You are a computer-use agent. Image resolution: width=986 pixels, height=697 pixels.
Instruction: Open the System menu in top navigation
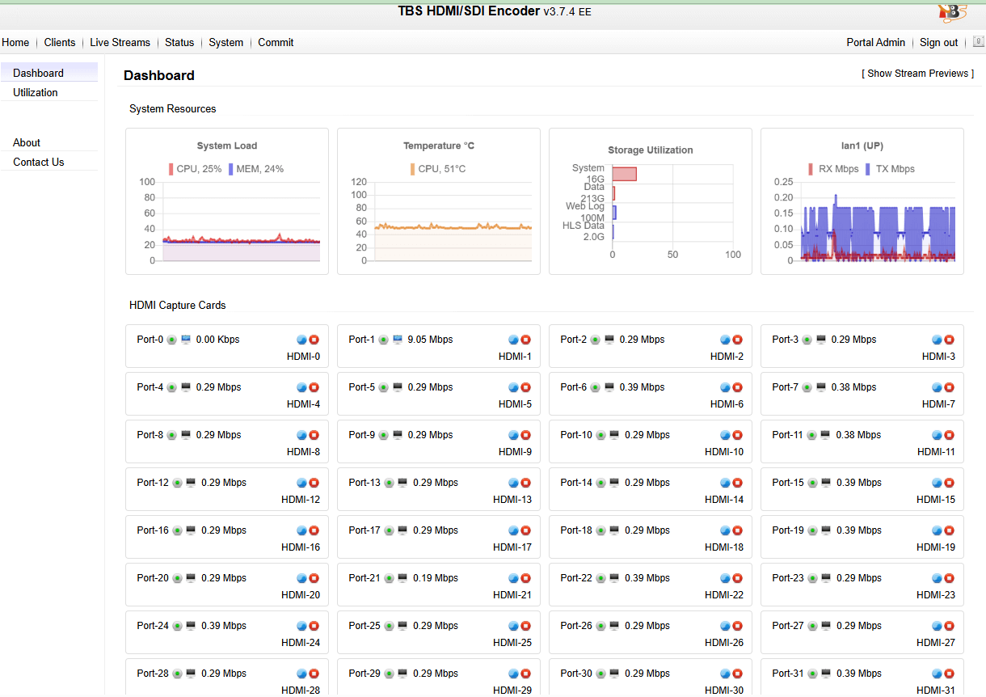tap(225, 43)
